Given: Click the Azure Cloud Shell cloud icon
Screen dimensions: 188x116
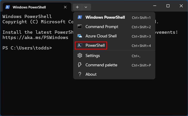Looking at the screenshot, I should coord(80,36).
